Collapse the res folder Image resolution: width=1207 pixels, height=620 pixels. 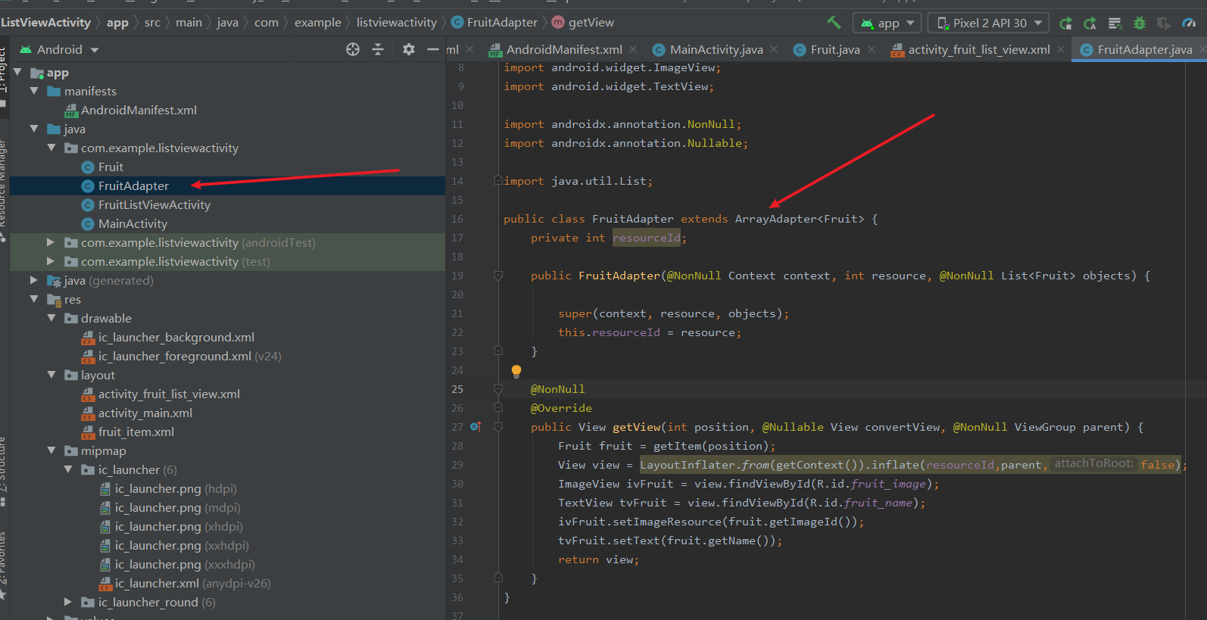[x=34, y=299]
